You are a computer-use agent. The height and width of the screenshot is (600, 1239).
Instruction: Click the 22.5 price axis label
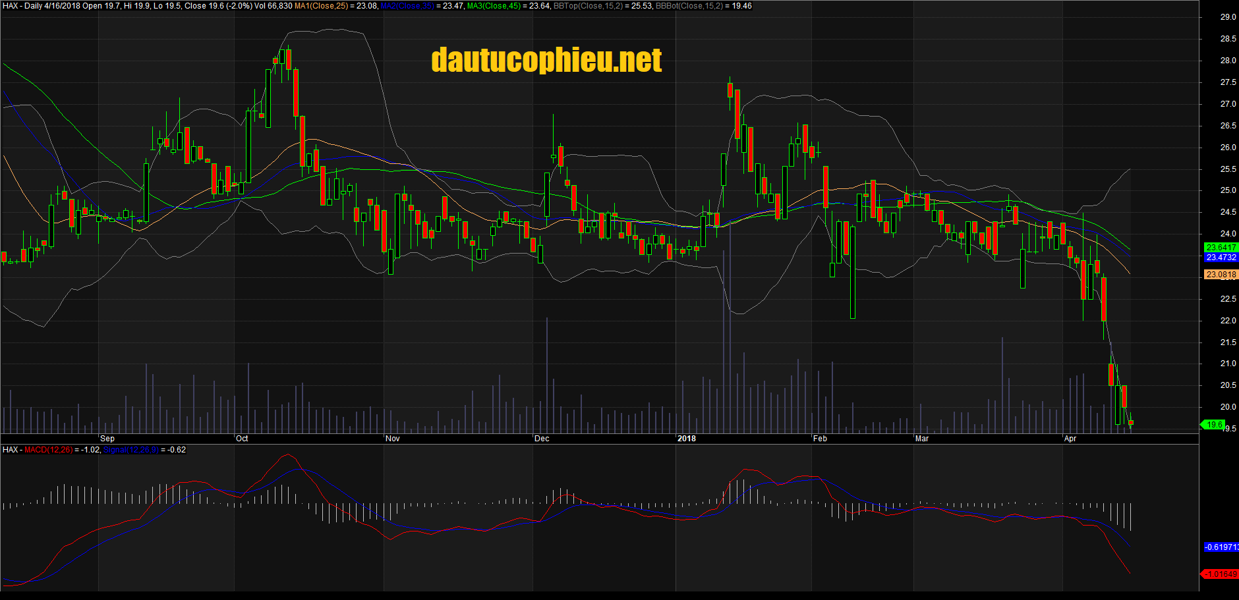click(x=1228, y=299)
